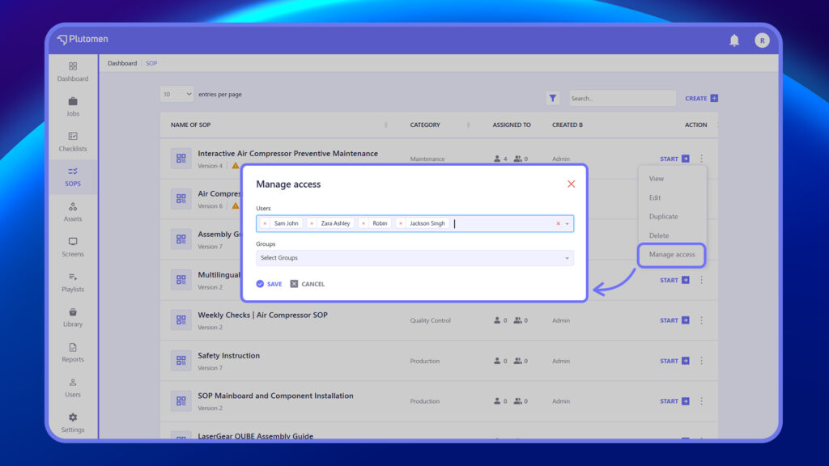Remove Zara Ashley from users

(x=312, y=223)
